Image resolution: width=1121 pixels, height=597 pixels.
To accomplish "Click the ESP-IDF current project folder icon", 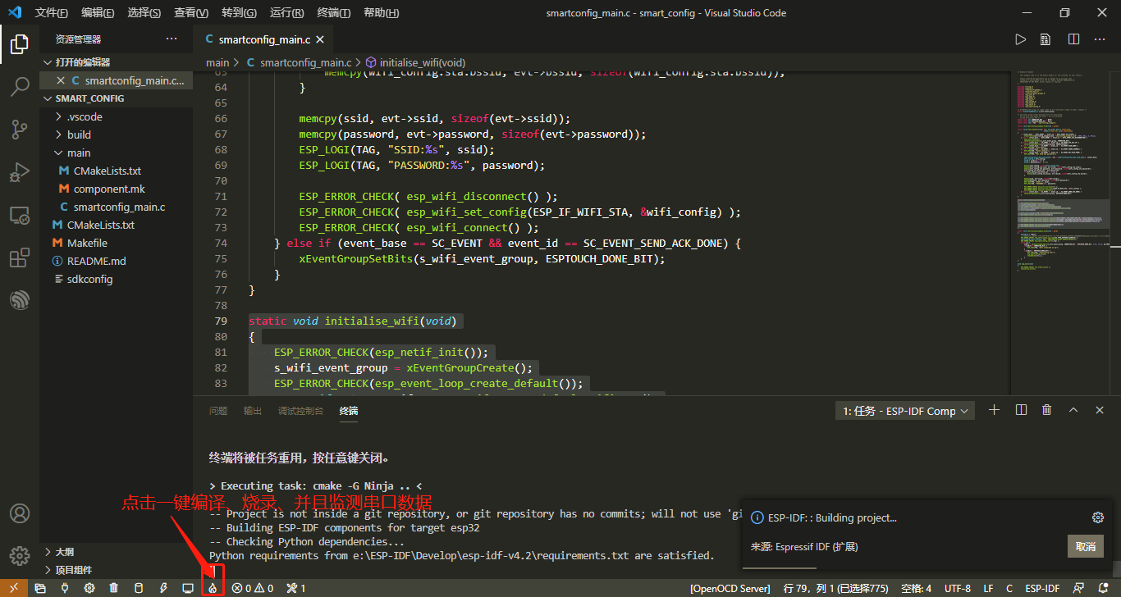I will (x=40, y=588).
